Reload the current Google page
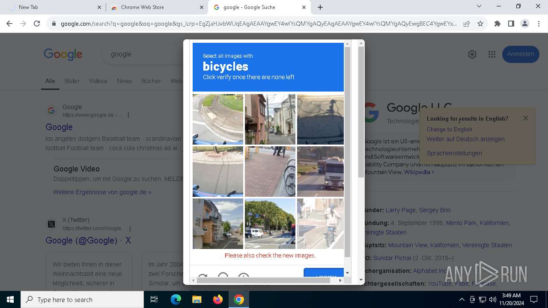Image resolution: width=548 pixels, height=308 pixels. [37, 24]
